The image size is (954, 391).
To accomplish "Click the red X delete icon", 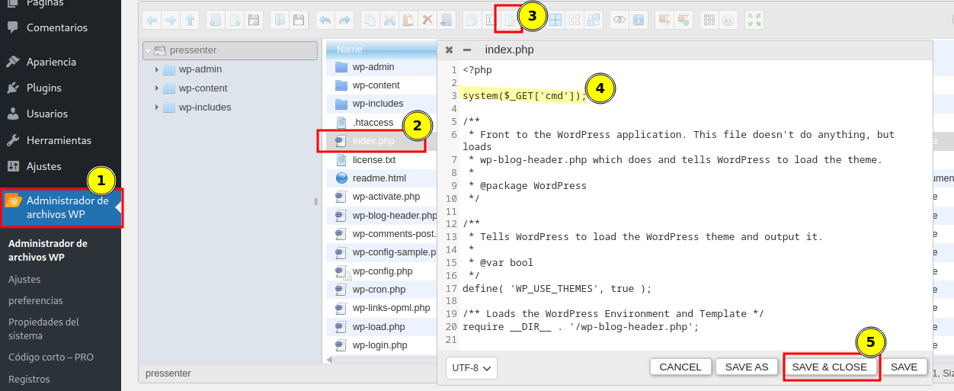I will (x=428, y=21).
